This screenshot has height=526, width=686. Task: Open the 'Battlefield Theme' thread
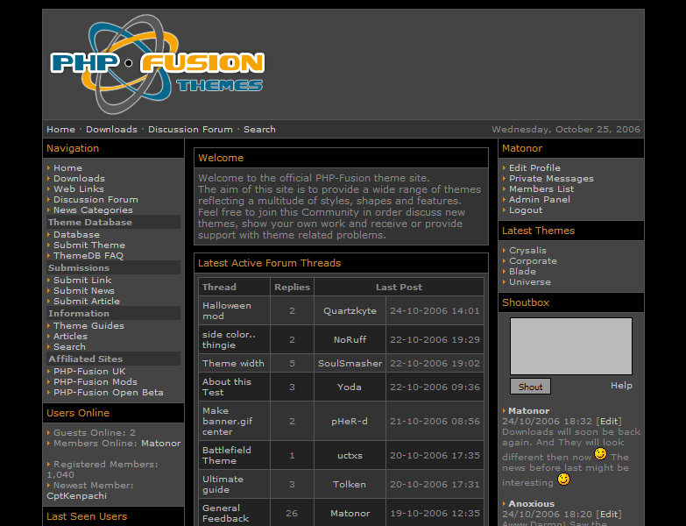[227, 455]
